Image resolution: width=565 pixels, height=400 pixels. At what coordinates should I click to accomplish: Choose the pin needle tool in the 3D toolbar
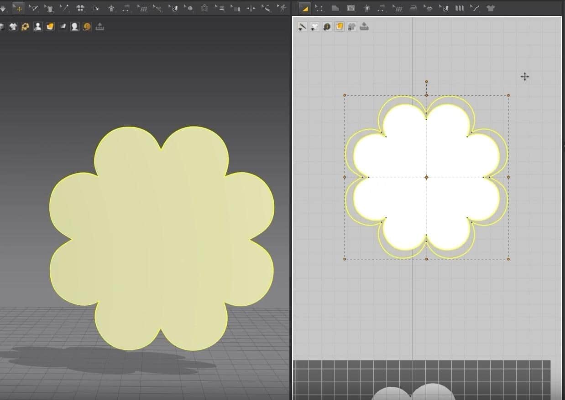point(64,8)
